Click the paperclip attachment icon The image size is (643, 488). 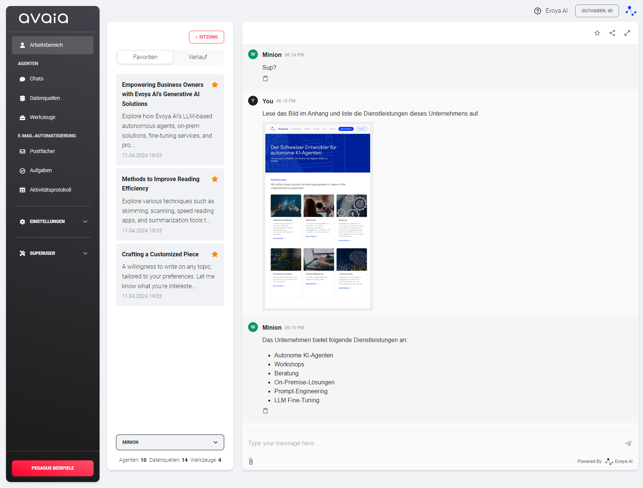coord(251,461)
